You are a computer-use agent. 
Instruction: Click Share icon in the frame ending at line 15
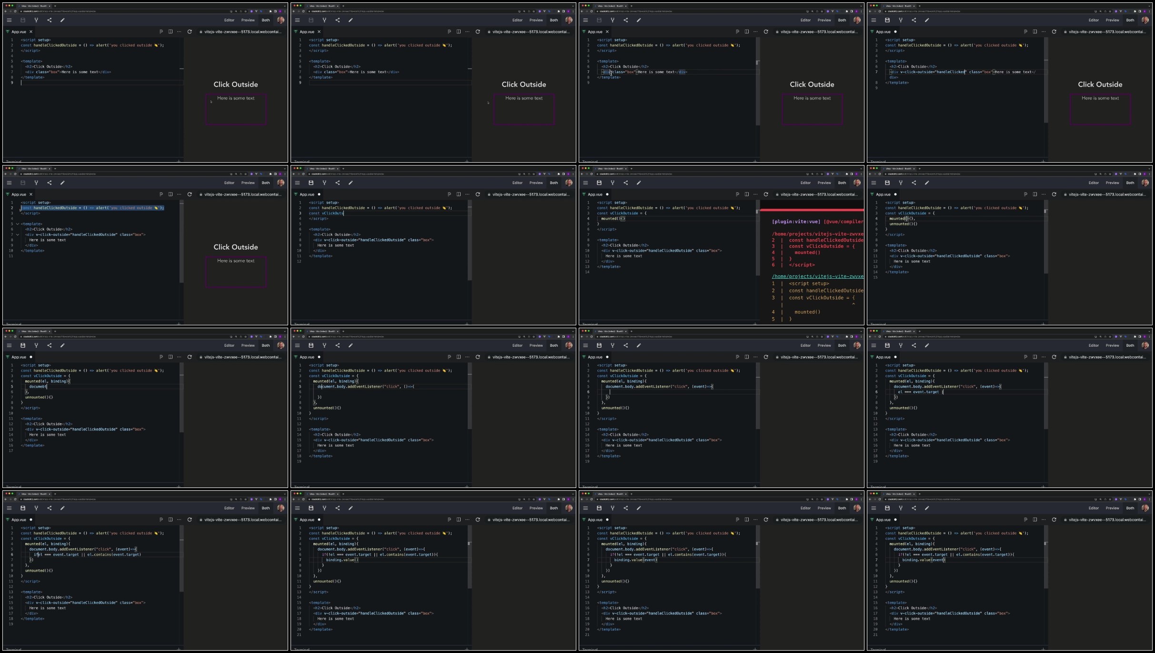(914, 183)
